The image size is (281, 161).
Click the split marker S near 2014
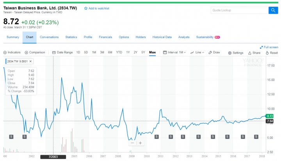pos(198,137)
